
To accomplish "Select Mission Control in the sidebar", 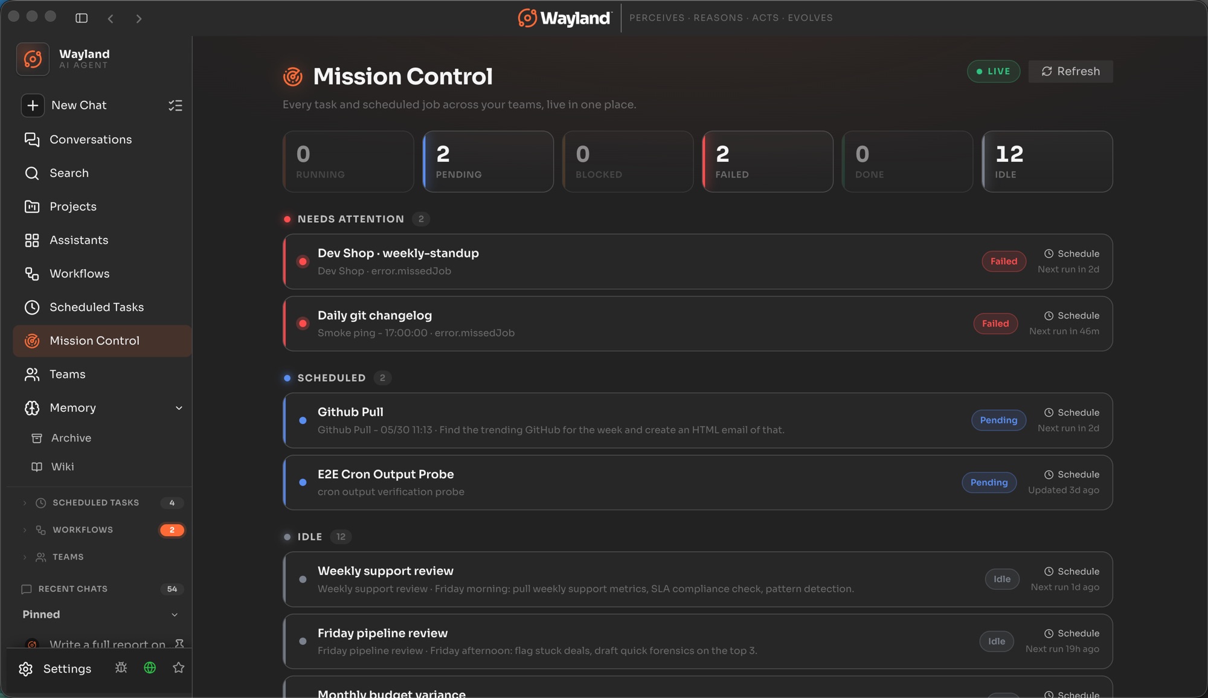I will (x=101, y=341).
